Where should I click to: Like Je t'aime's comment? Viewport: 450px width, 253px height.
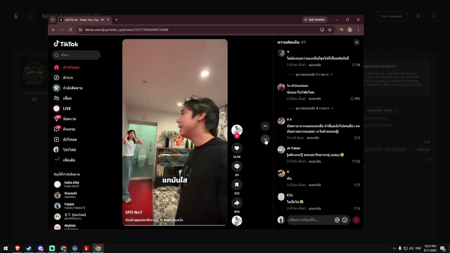coord(354,161)
